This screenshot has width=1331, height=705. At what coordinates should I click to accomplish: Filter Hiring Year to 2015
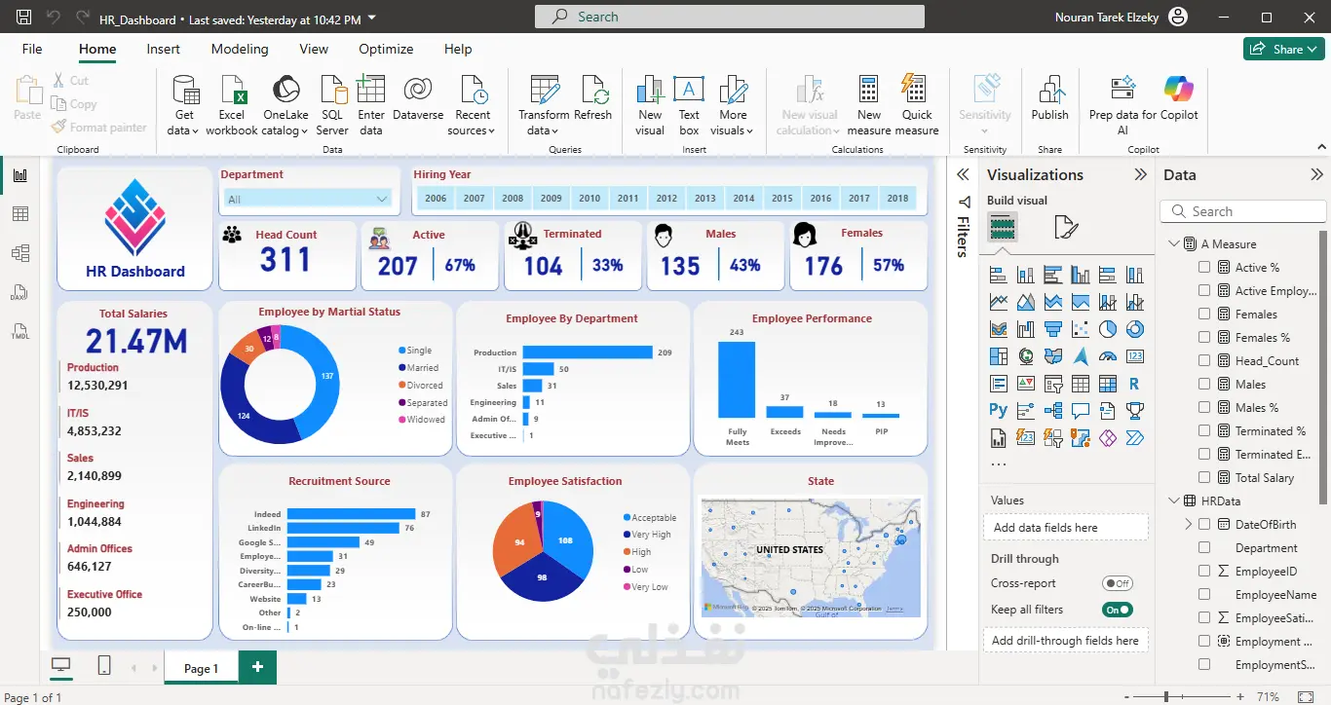click(782, 198)
